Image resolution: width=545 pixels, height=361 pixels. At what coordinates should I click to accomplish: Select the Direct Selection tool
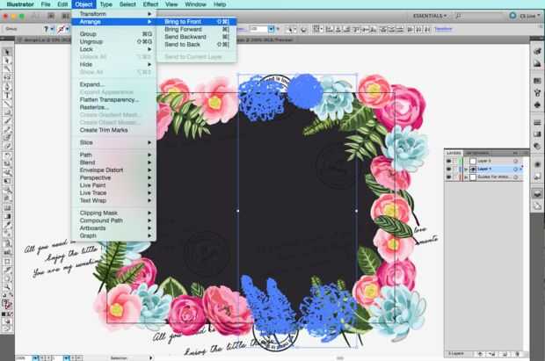click(7, 61)
